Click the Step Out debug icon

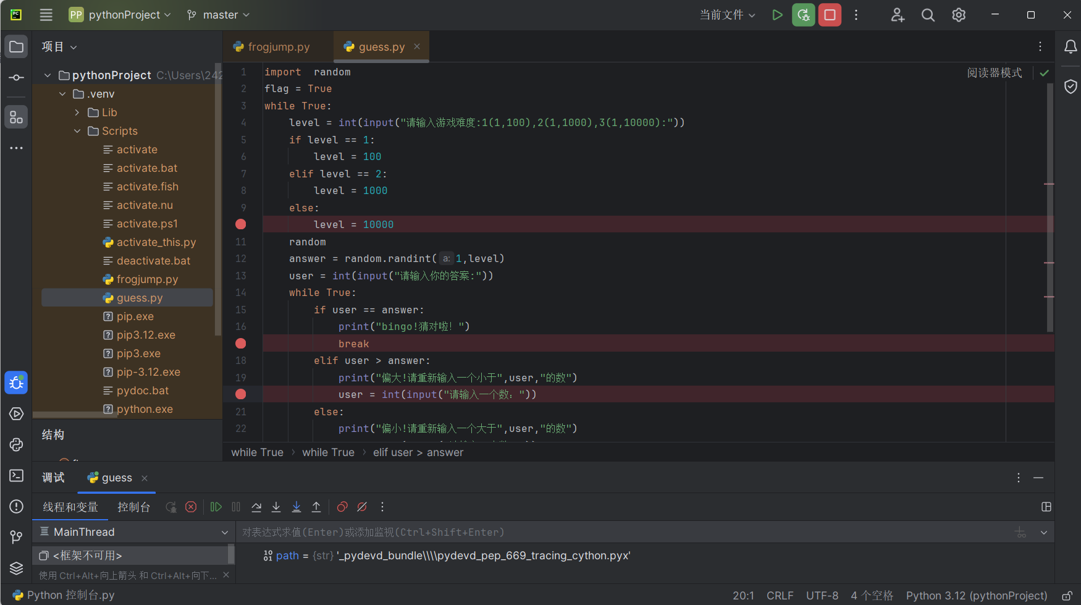(316, 507)
